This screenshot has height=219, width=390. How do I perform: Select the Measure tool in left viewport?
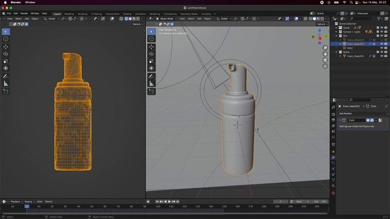5,84
